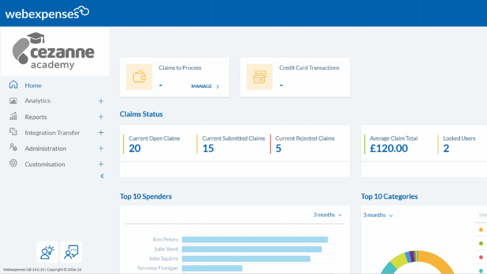This screenshot has height=274, width=487.
Task: Click the Ken Peters spending bar
Action: tap(254, 240)
